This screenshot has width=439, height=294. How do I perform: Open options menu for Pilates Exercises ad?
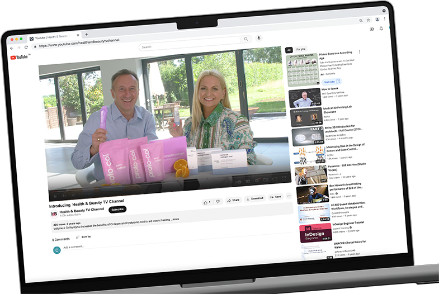[x=360, y=52]
